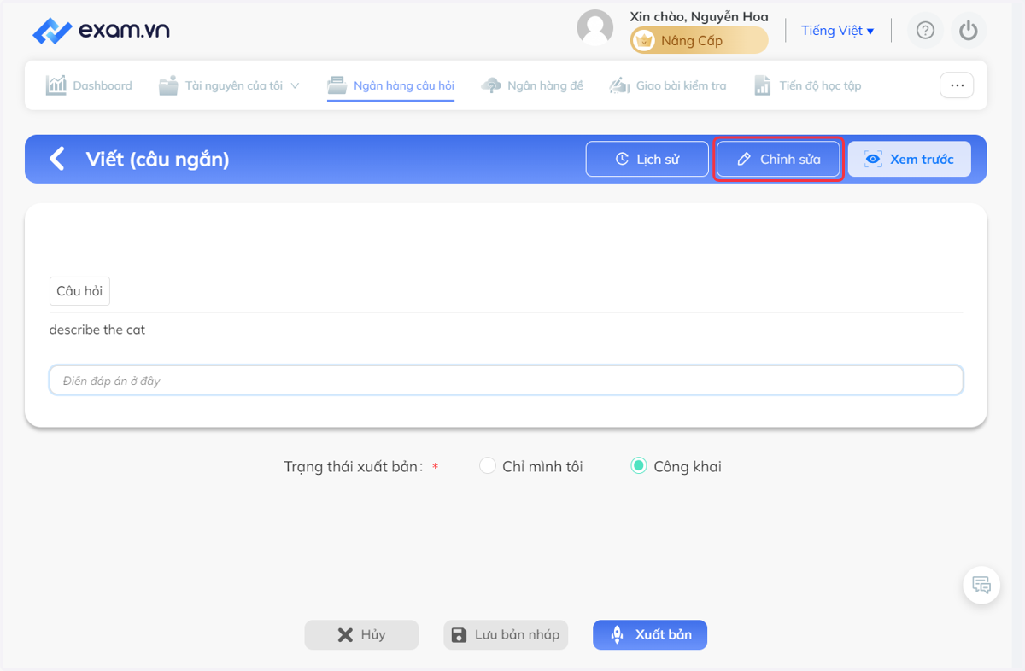Viewport: 1025px width, 671px height.
Task: Open the Ngân hàng đề tab
Action: pos(532,85)
